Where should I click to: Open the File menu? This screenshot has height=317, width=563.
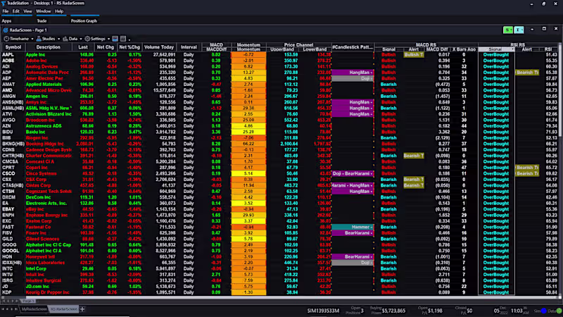[6, 11]
